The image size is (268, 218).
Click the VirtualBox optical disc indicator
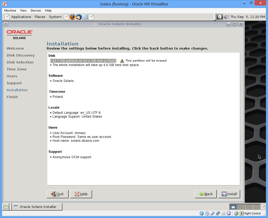(207, 213)
